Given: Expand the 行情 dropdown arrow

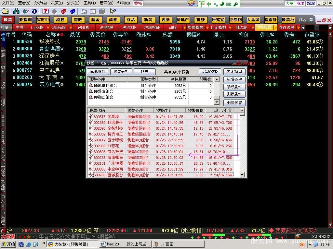Looking at the screenshot, I should [x=11, y=28].
